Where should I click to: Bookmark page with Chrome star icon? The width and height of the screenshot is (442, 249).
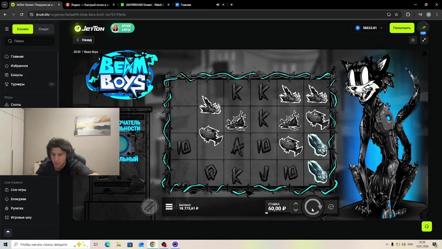coord(396,15)
